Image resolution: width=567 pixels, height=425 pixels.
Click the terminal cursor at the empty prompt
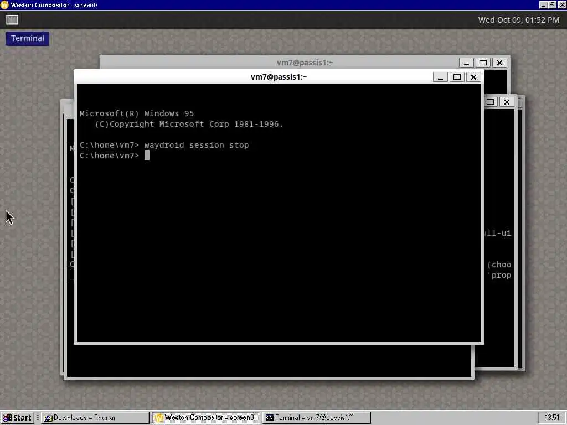pos(147,156)
